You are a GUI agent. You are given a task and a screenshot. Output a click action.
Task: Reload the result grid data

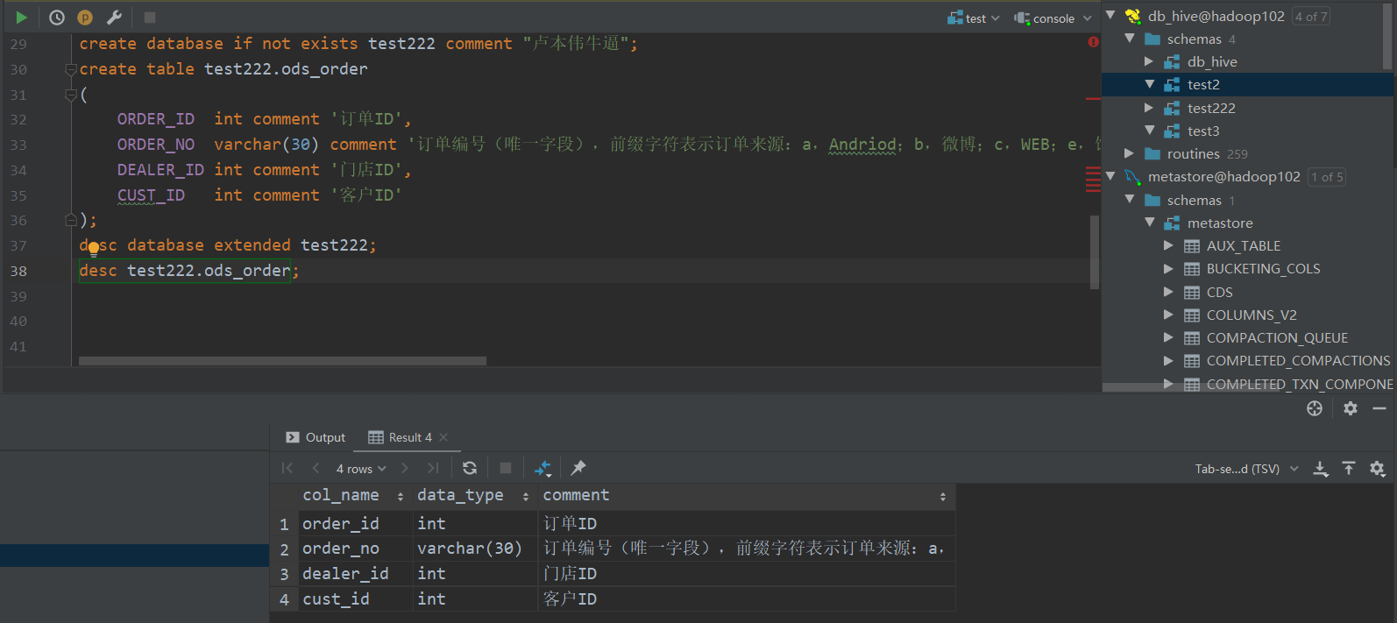coord(470,468)
